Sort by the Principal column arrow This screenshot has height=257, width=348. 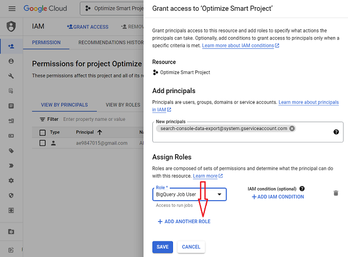[100, 132]
